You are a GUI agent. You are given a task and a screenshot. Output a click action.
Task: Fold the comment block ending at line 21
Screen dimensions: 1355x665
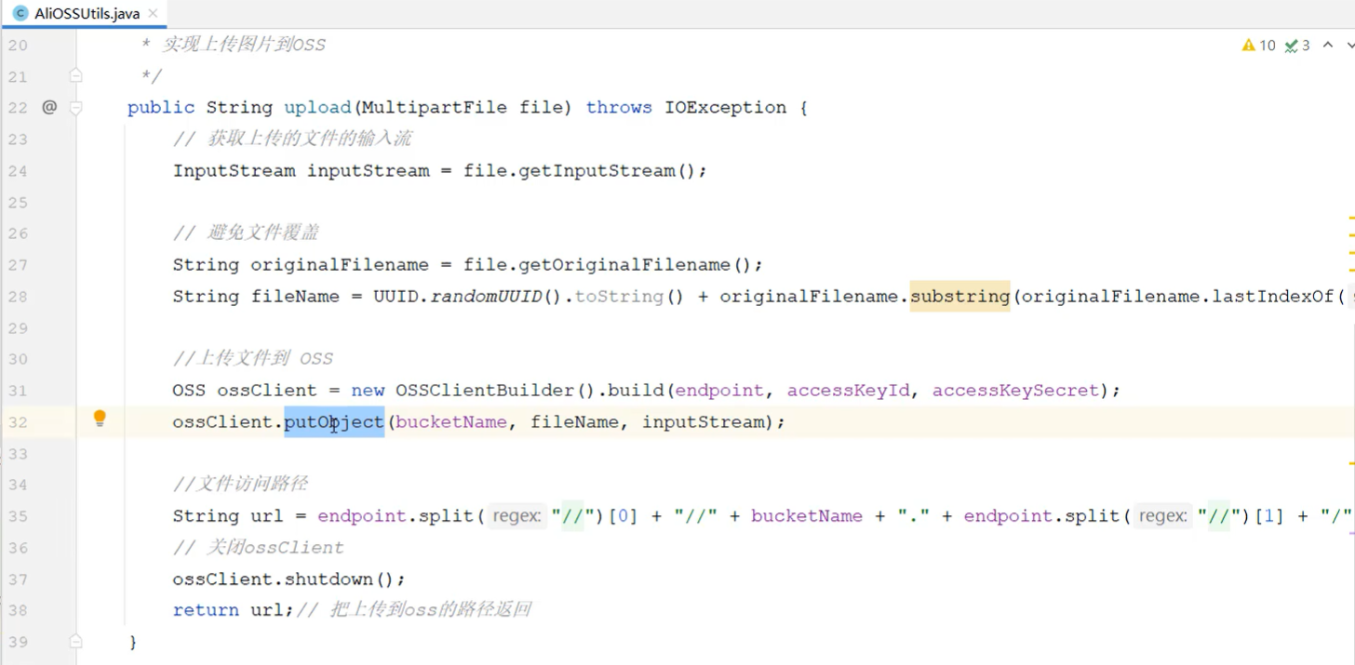coord(76,75)
